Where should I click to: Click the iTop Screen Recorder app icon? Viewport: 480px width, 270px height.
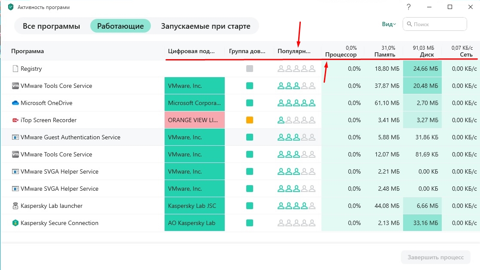tap(15, 120)
